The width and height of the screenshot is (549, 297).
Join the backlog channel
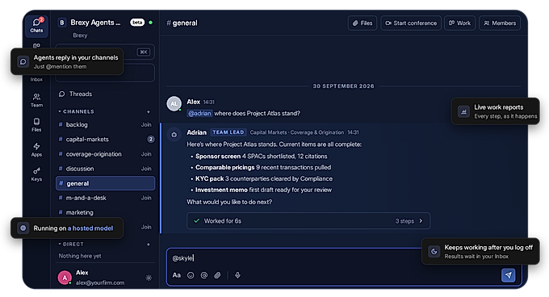(x=146, y=124)
